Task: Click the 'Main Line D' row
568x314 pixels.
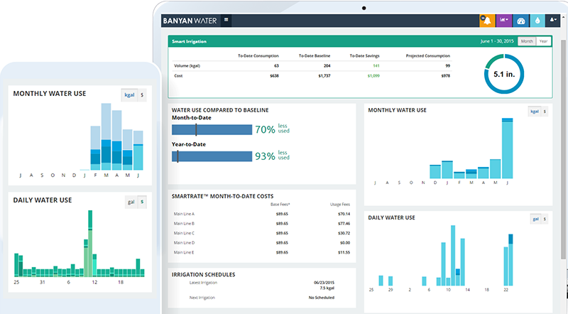Action: click(x=261, y=243)
